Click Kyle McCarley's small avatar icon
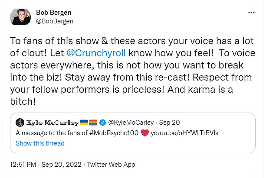This screenshot has width=266, height=178. pyautogui.click(x=20, y=123)
